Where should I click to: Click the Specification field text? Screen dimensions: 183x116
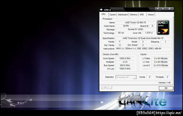click(143, 38)
